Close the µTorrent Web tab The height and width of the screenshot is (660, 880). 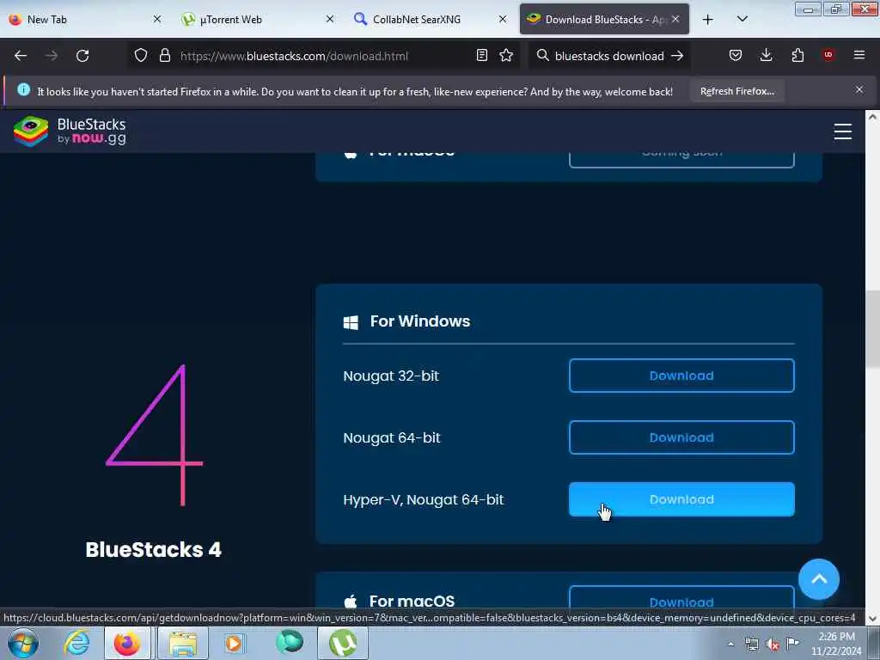coord(330,19)
